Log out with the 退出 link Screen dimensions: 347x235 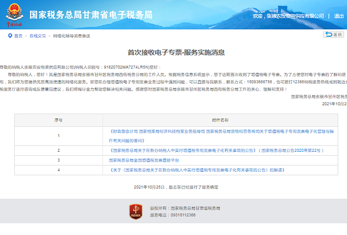(339, 16)
